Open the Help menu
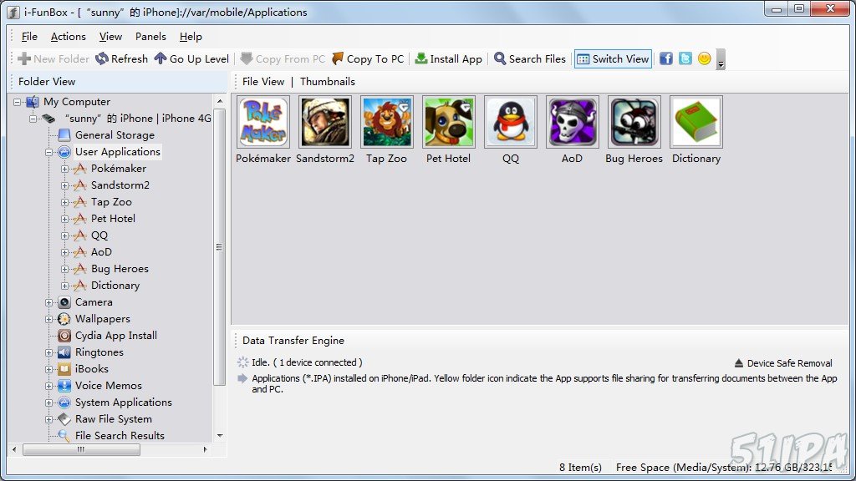 pyautogui.click(x=191, y=37)
